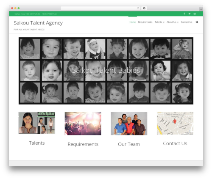Click the Call us Now phone number text
Viewport: 212px width, 179px height.
[36, 14]
